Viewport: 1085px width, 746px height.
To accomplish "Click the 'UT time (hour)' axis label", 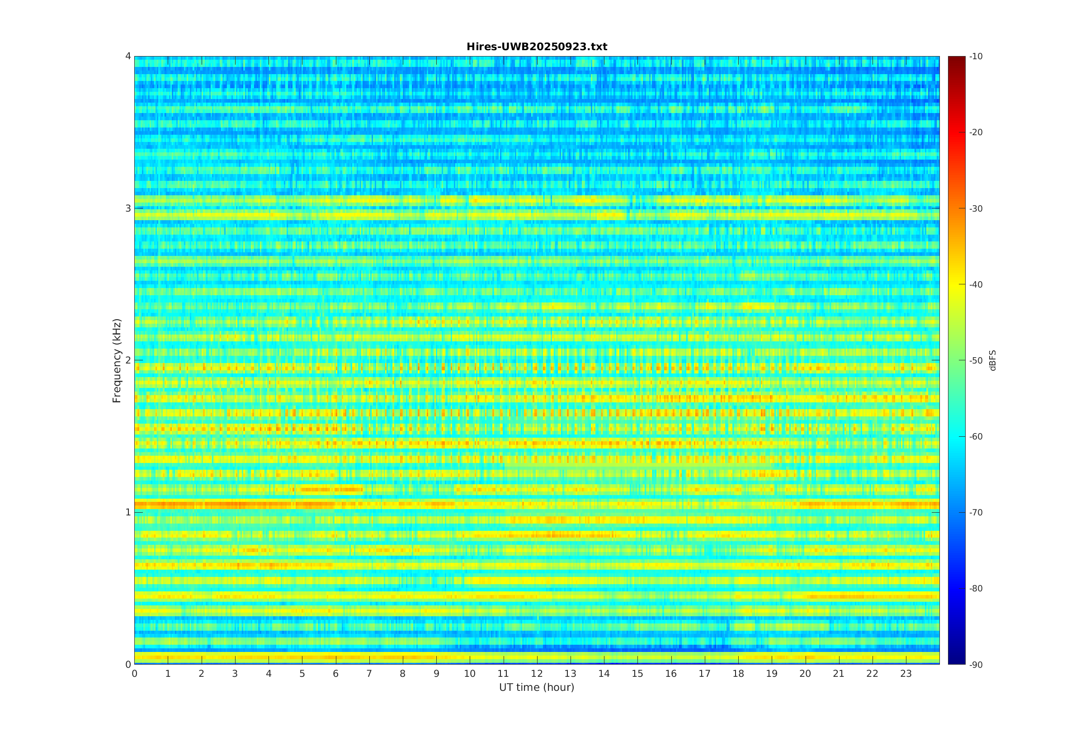I will [x=537, y=687].
